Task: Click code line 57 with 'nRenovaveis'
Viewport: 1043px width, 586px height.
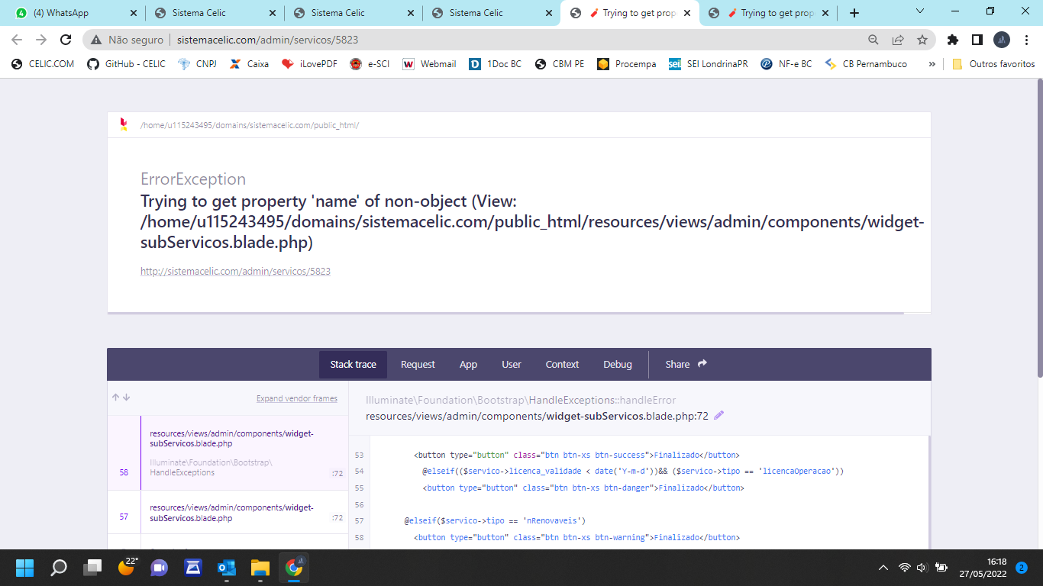Action: point(495,521)
